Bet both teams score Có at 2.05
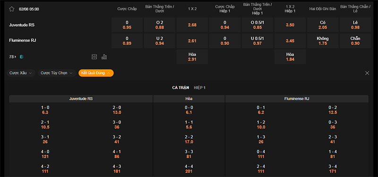The image size is (378, 177). click(x=323, y=25)
